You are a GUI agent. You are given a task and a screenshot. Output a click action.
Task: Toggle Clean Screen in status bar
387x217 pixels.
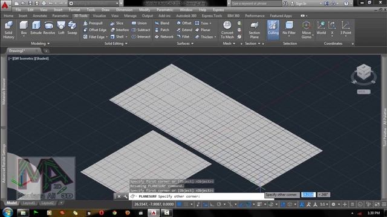(377, 204)
